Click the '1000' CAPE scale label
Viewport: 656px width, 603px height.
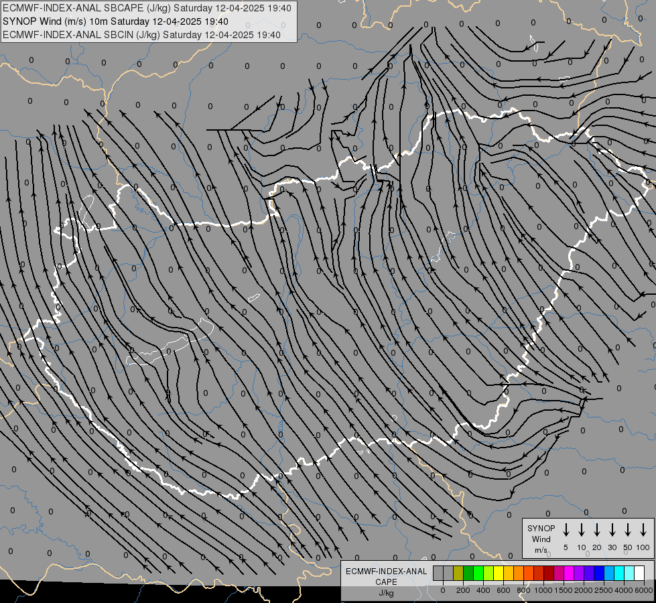coord(543,590)
